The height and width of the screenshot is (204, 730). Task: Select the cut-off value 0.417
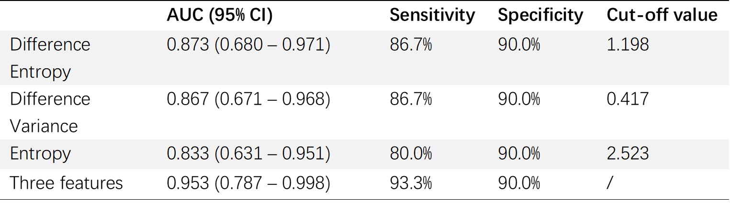click(x=628, y=99)
